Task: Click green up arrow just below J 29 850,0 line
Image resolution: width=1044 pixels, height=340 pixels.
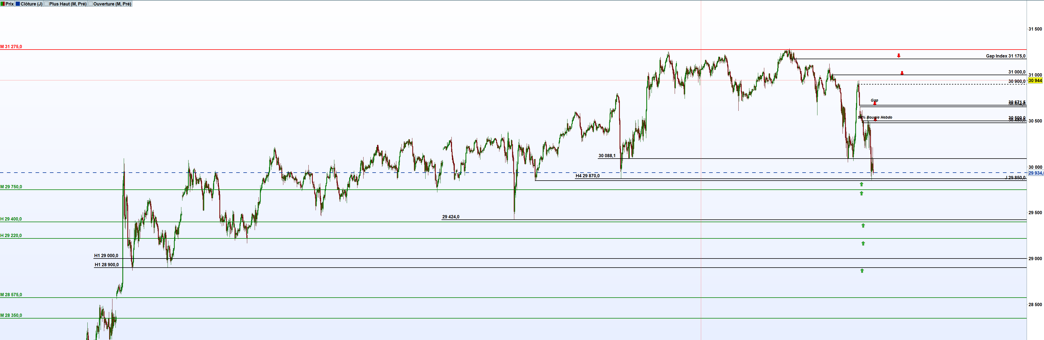Action: click(x=861, y=184)
